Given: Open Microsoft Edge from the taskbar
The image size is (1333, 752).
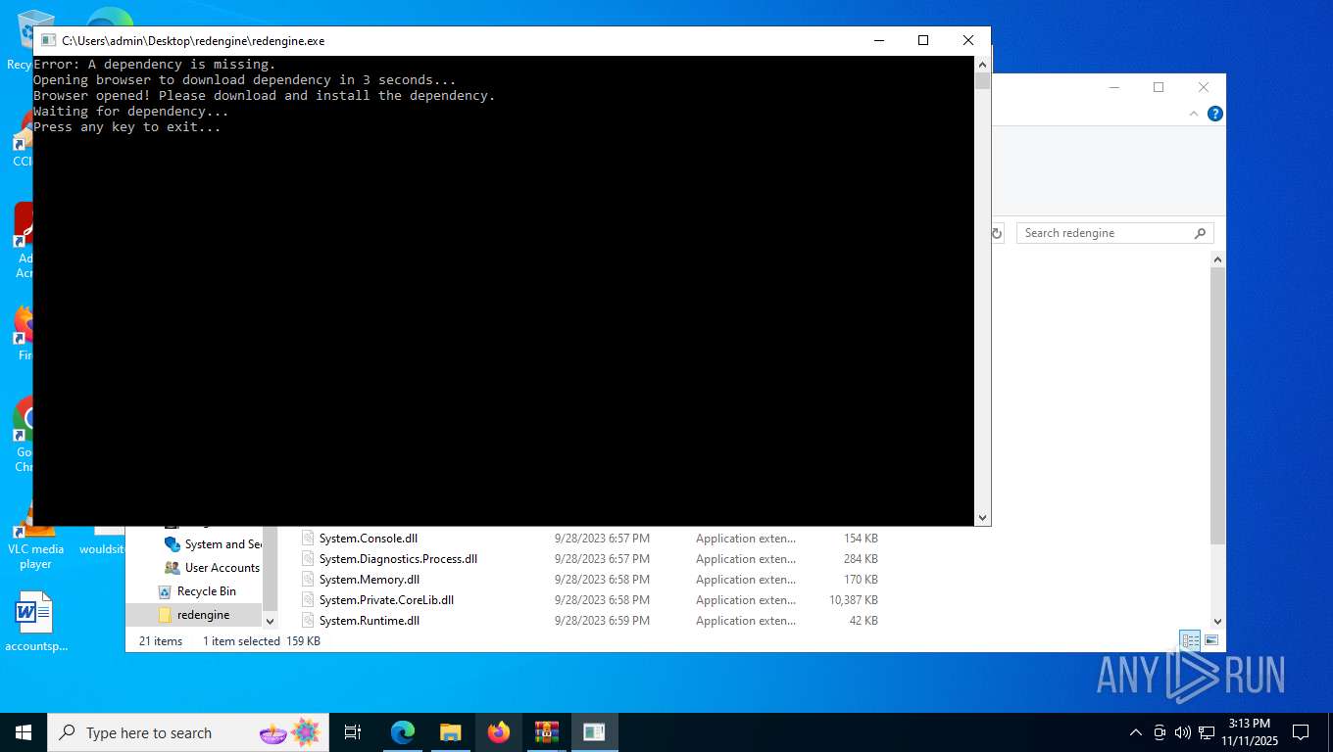Looking at the screenshot, I should [x=403, y=732].
